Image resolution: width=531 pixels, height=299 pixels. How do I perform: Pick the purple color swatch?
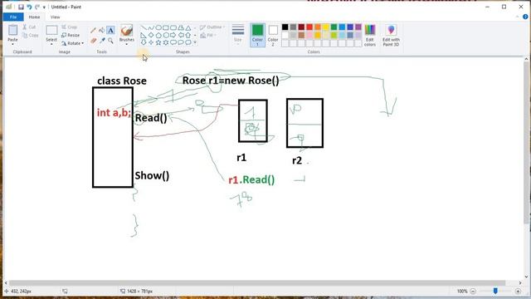[358, 27]
